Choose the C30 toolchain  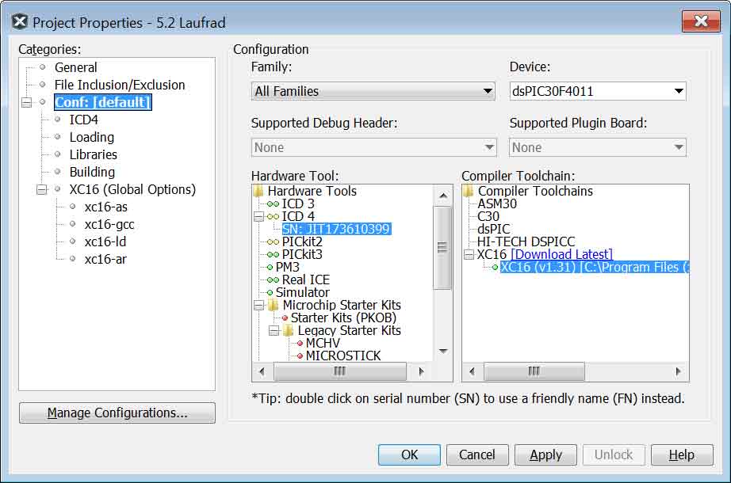(488, 217)
